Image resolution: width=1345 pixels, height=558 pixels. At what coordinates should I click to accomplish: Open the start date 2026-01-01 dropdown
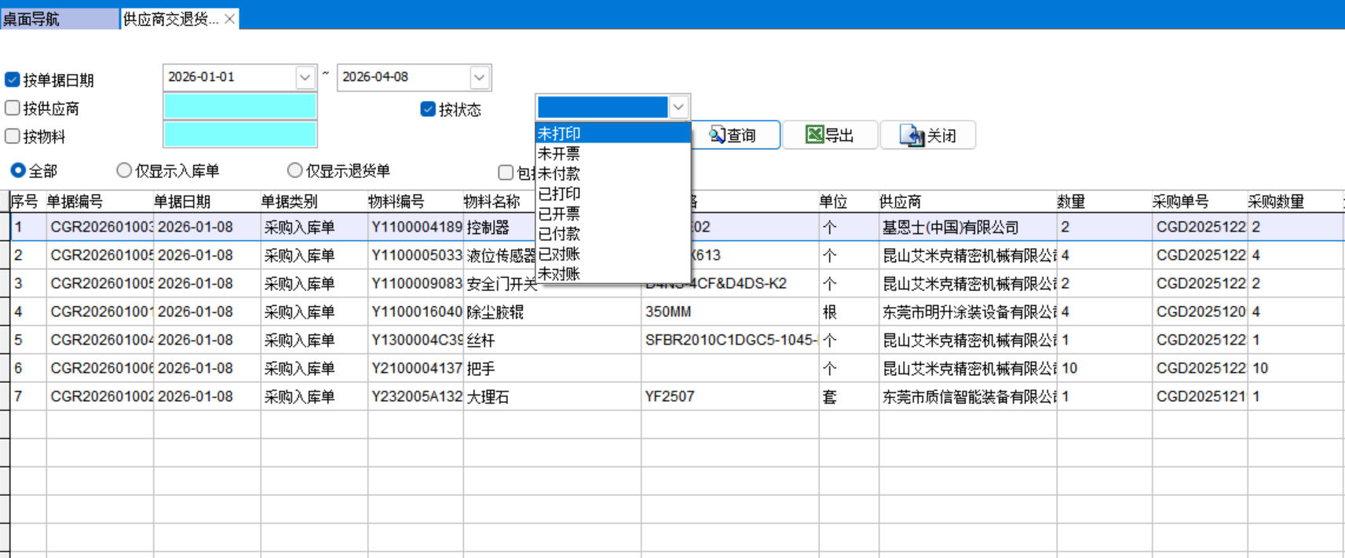pyautogui.click(x=305, y=77)
